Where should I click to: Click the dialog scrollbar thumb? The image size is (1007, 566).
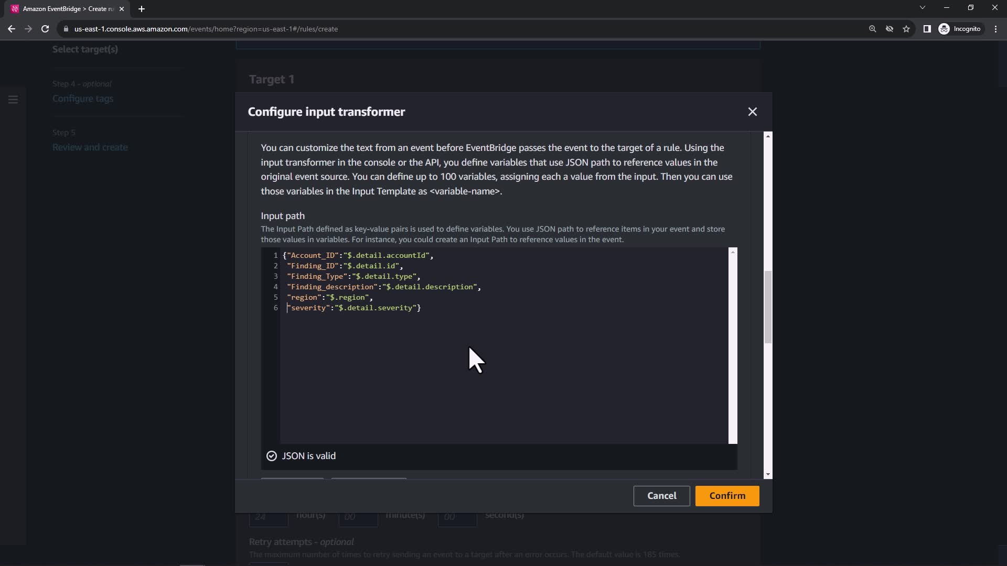tap(768, 307)
